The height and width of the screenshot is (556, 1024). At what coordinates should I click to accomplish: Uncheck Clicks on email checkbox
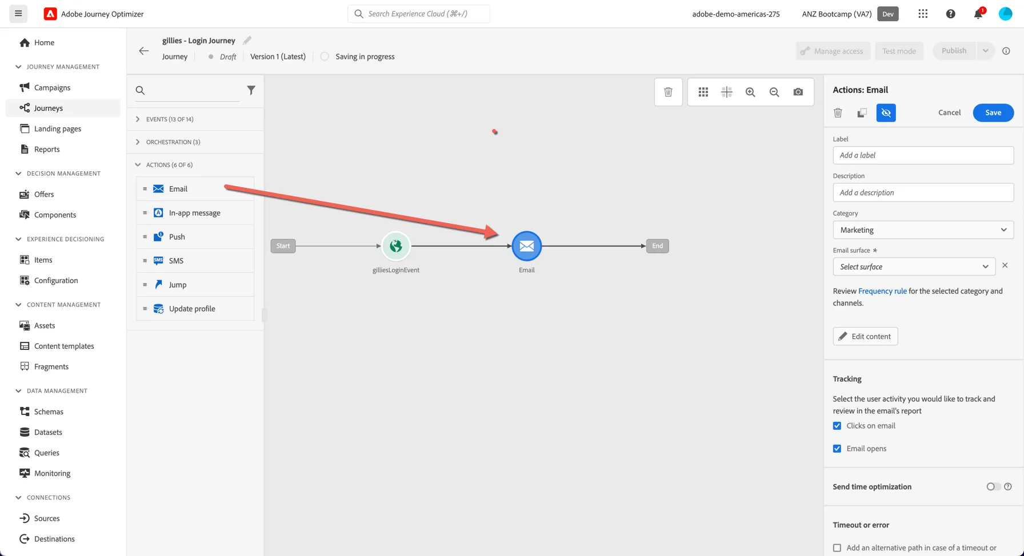click(837, 426)
